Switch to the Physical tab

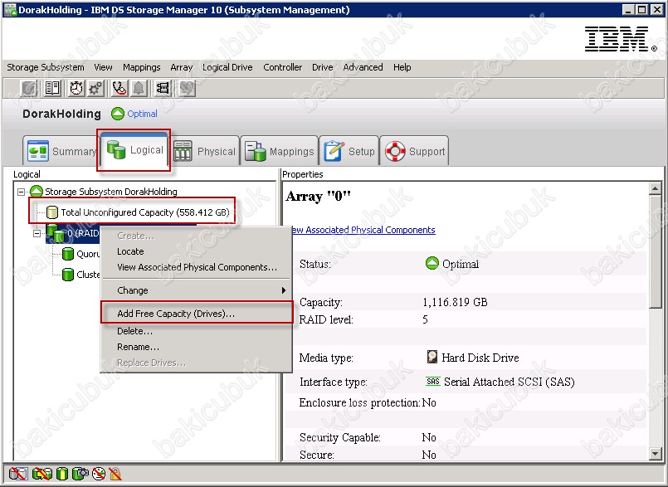(204, 151)
